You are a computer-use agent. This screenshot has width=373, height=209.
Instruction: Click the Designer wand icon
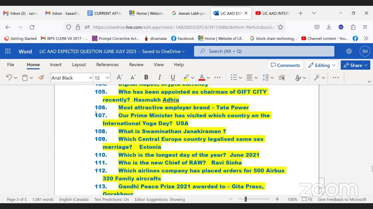pyautogui.click(x=317, y=78)
